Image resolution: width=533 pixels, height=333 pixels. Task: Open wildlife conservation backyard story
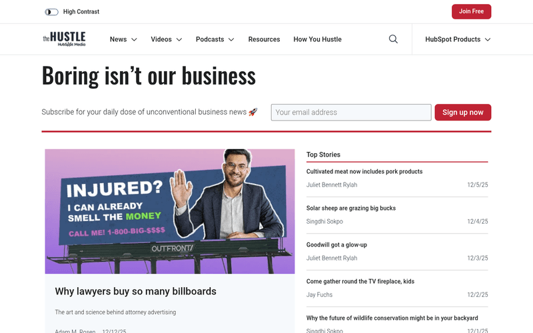pyautogui.click(x=392, y=318)
